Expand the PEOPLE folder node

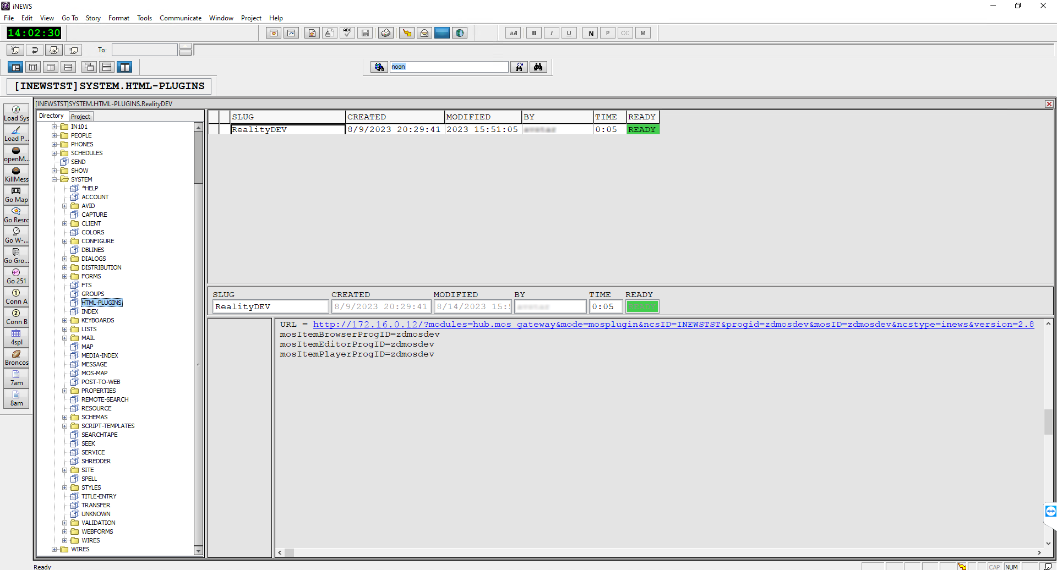click(x=55, y=135)
